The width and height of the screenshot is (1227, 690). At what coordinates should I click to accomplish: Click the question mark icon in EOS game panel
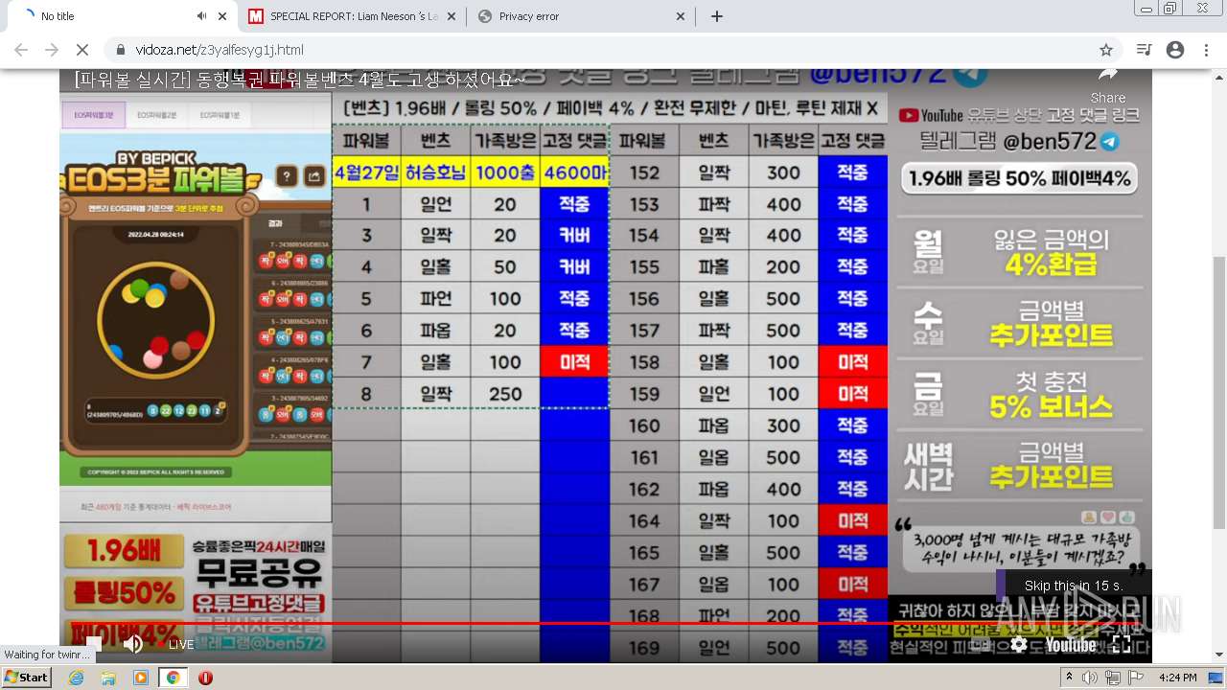click(x=286, y=176)
